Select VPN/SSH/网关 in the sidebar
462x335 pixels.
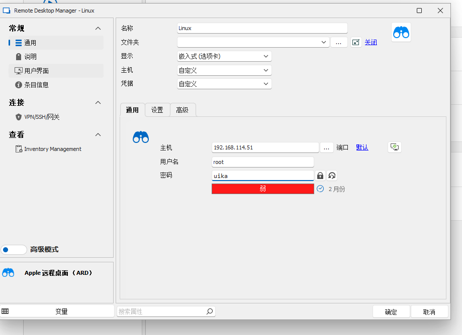click(42, 117)
